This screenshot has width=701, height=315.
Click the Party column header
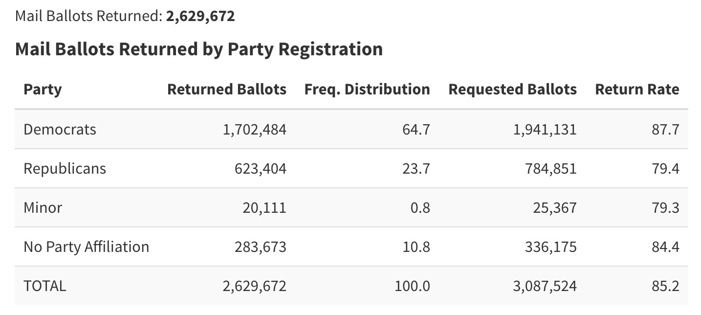click(x=43, y=90)
